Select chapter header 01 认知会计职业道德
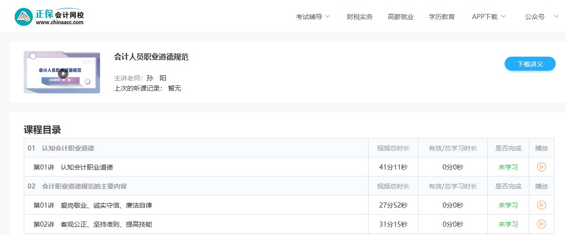The width and height of the screenshot is (566, 235). pos(61,148)
